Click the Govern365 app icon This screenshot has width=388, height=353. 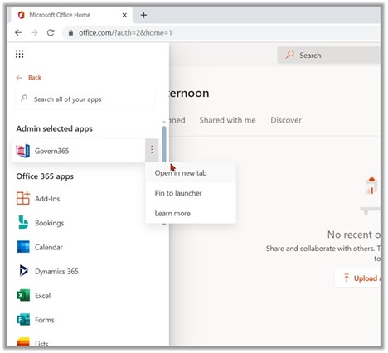[23, 151]
